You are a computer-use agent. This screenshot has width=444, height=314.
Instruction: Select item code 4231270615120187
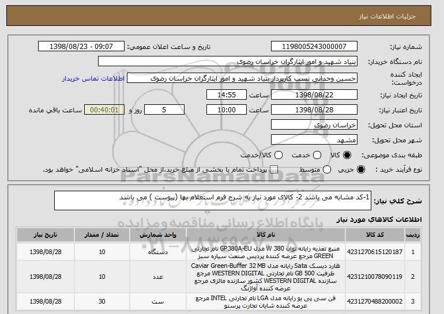click(375, 252)
